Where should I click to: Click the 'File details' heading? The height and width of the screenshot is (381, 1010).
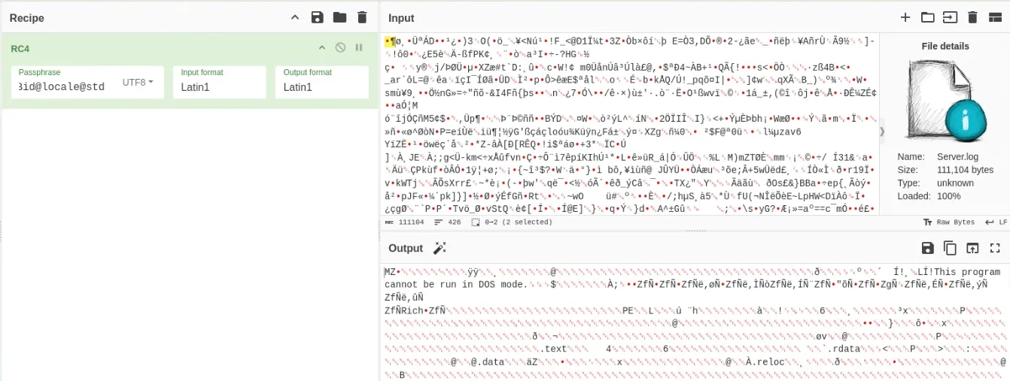click(x=945, y=46)
